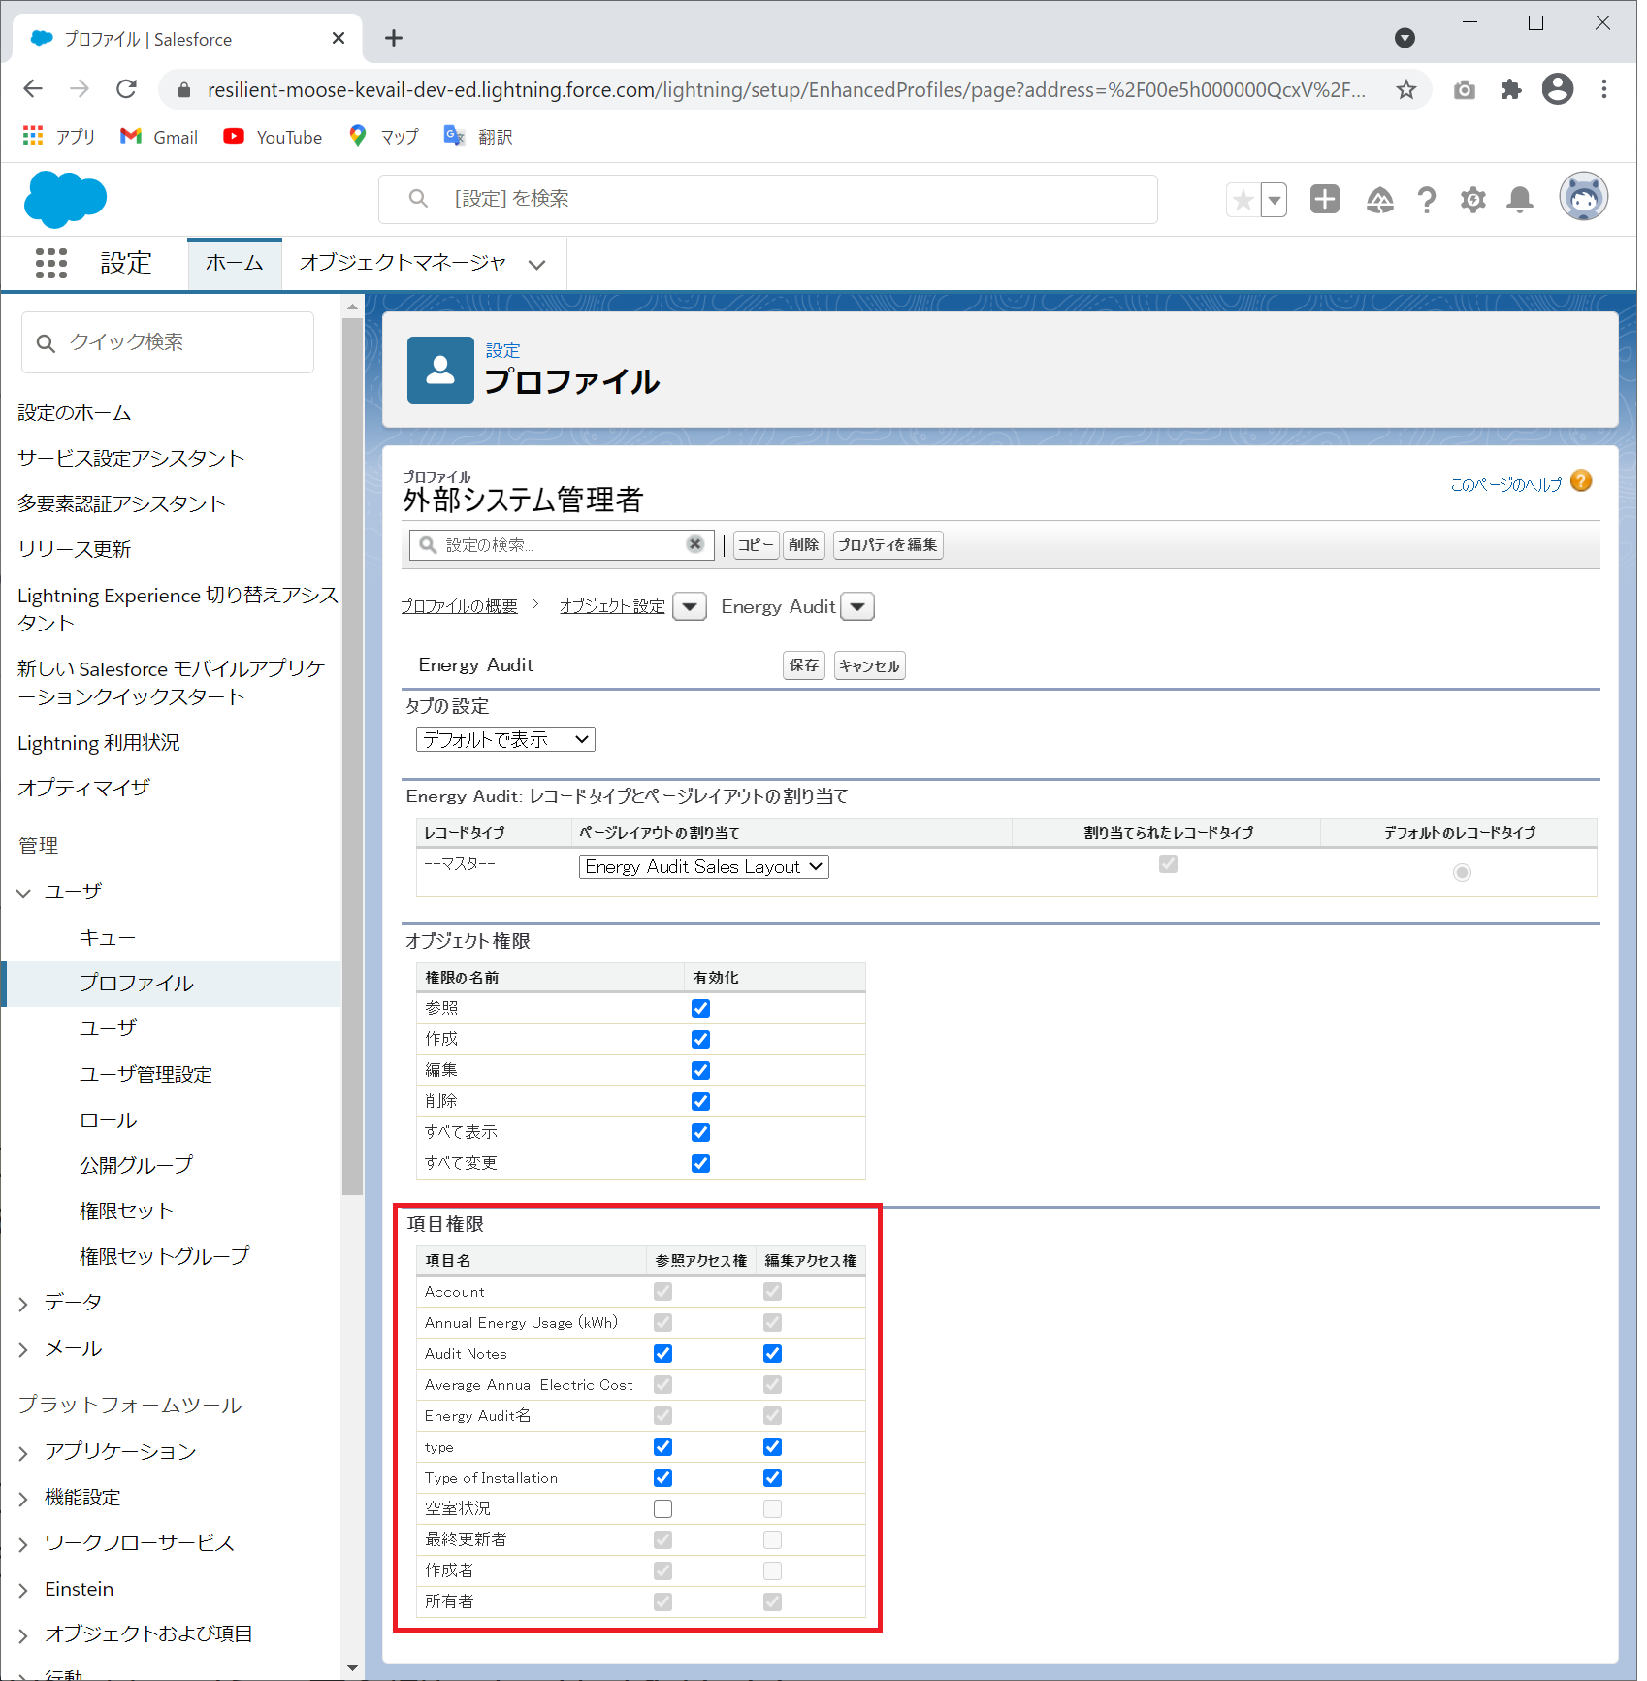Toggle the すべて変更 permission checkbox
Viewport: 1647px width, 1681px height.
pos(700,1163)
